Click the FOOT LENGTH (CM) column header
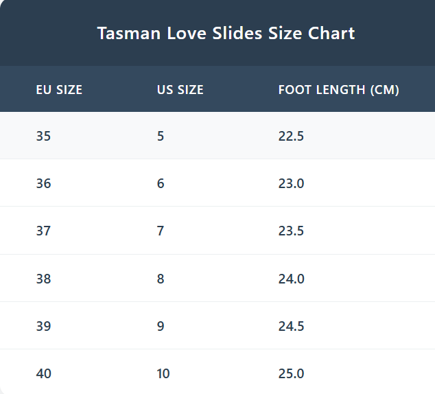The width and height of the screenshot is (435, 394). [x=338, y=90]
